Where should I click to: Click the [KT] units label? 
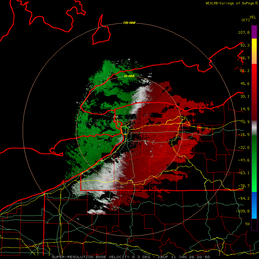[x=245, y=20]
